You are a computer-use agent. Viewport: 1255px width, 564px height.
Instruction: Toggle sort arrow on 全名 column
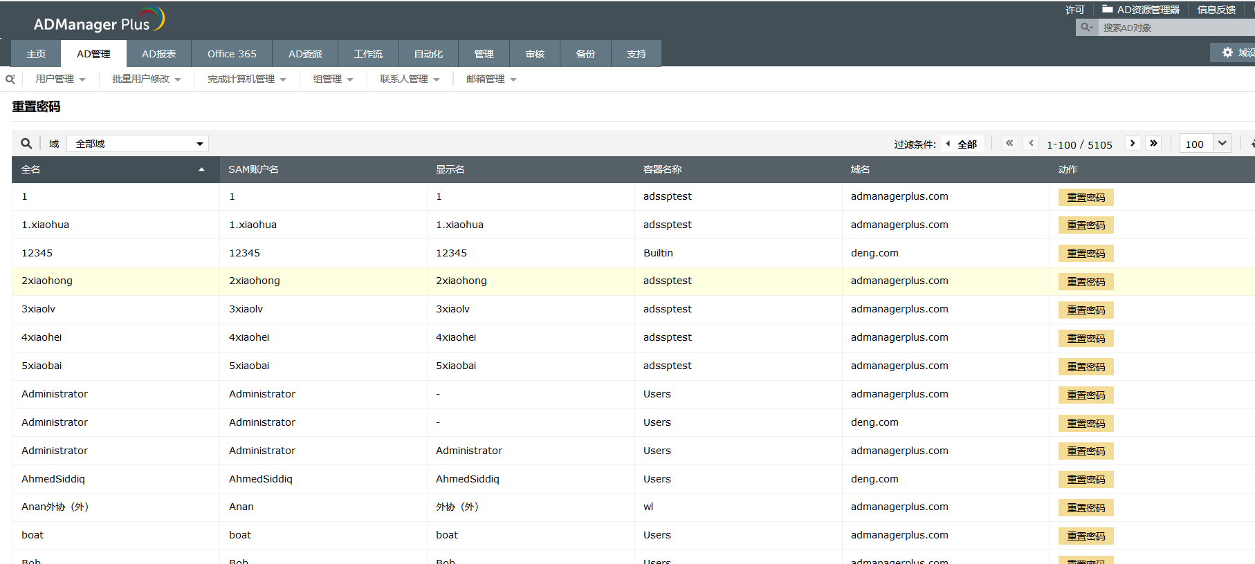click(201, 169)
